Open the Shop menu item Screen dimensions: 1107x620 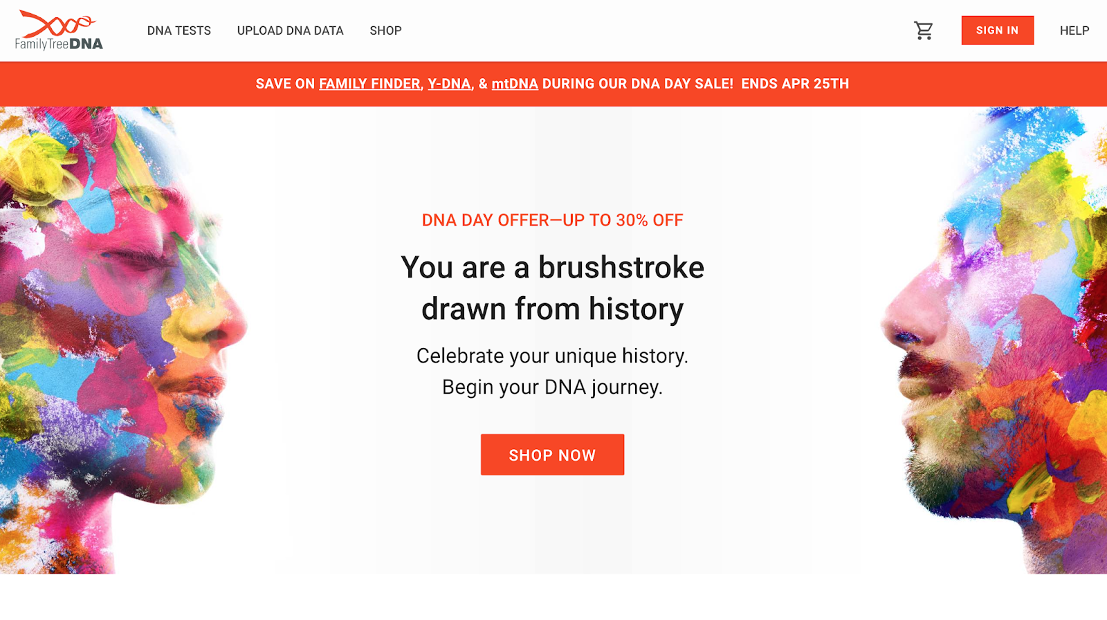(385, 30)
